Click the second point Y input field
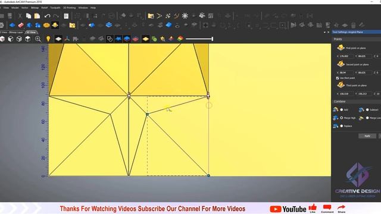381x214 pixels. (x=365, y=73)
